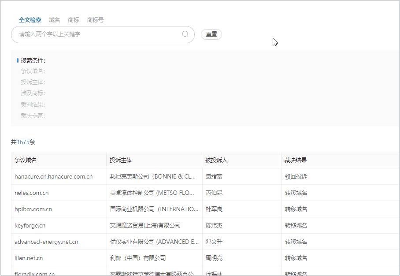
Task: Click the 驳回投诉 result of hanacure.cn row
Action: tap(296, 176)
